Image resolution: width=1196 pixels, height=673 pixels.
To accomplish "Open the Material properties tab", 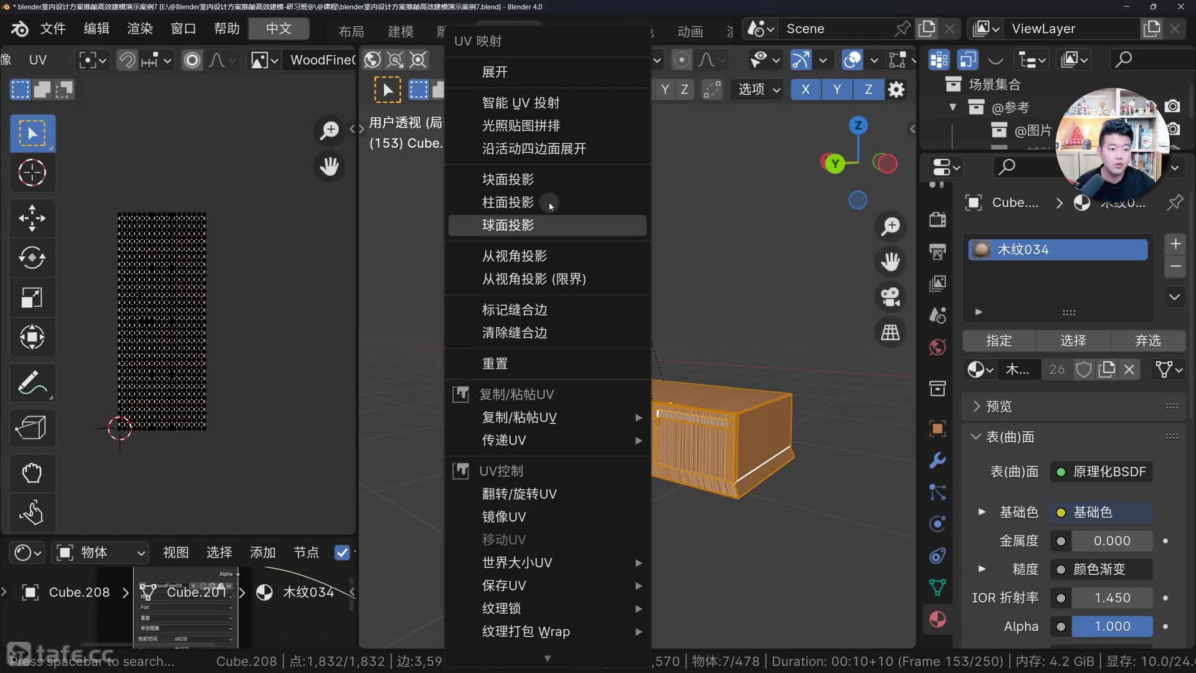I will [937, 619].
